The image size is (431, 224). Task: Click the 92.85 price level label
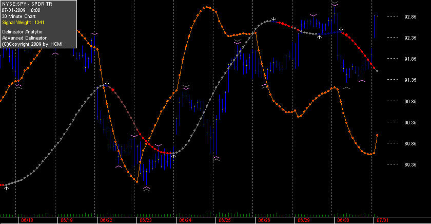click(x=410, y=17)
